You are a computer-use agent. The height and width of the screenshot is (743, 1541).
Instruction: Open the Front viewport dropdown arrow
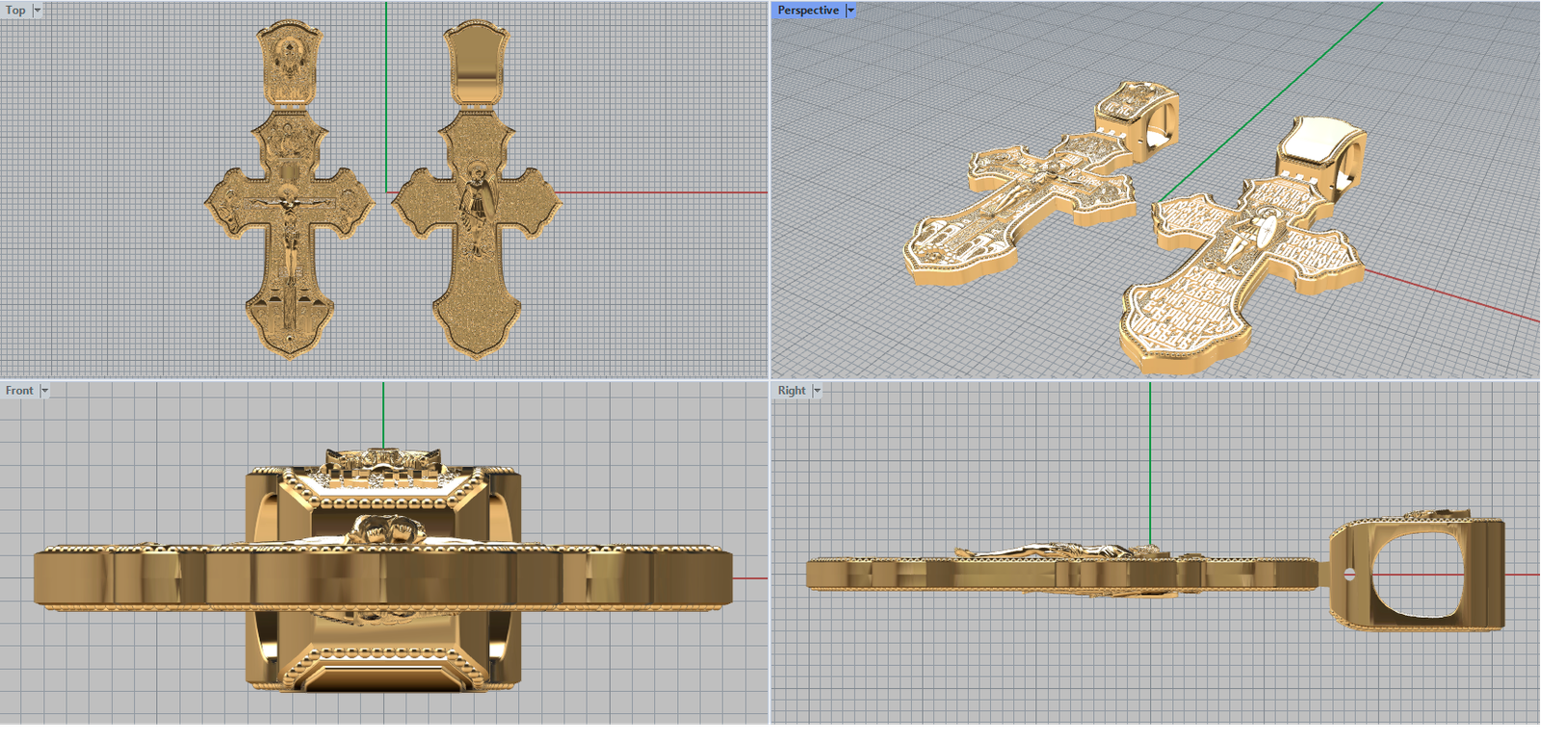[44, 391]
